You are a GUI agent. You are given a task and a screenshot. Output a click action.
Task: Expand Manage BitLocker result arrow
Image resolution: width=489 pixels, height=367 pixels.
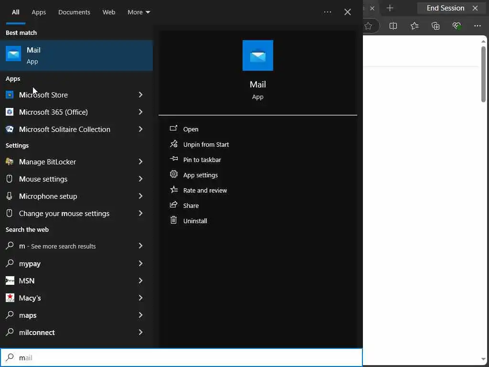tap(141, 162)
